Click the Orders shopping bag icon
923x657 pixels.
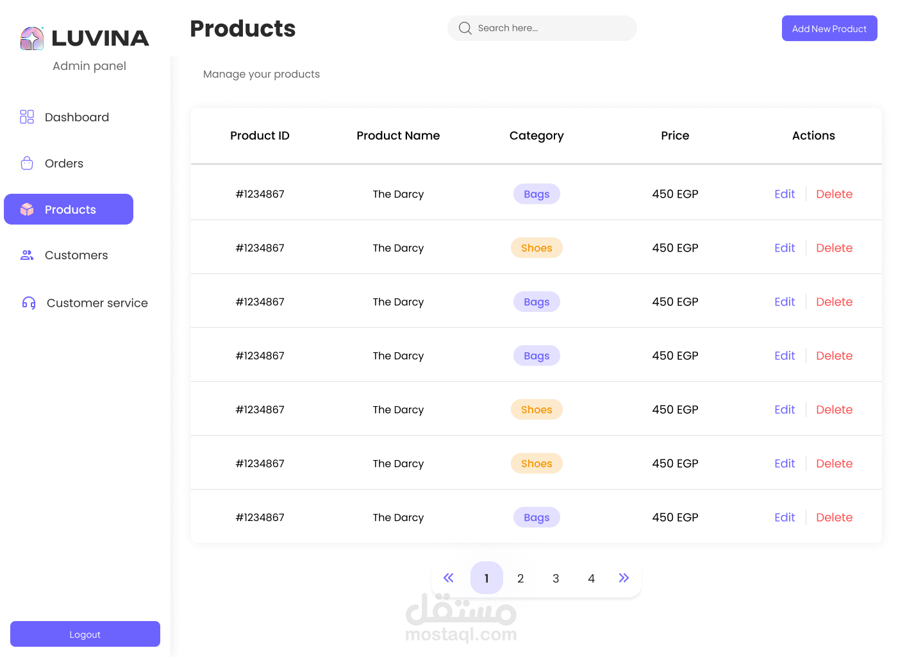[27, 163]
